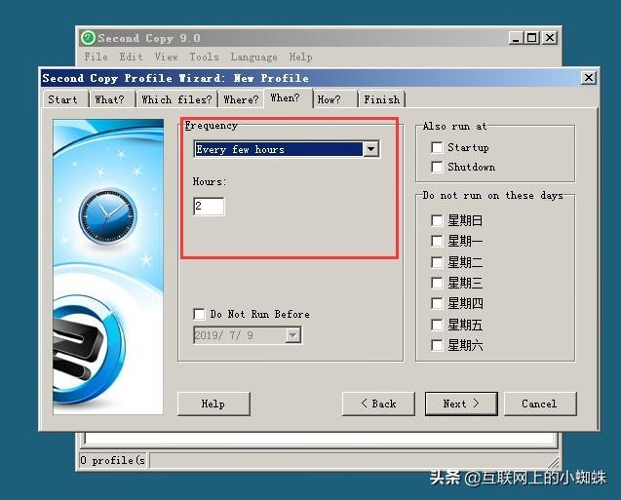Screen dimensions: 621x500
Task: Check the 星期一 checkbox
Action: 437,241
